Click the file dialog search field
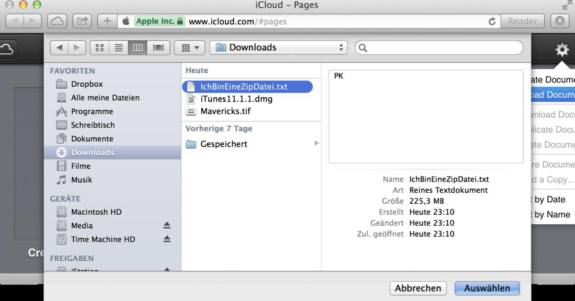The width and height of the screenshot is (575, 301). 439,47
